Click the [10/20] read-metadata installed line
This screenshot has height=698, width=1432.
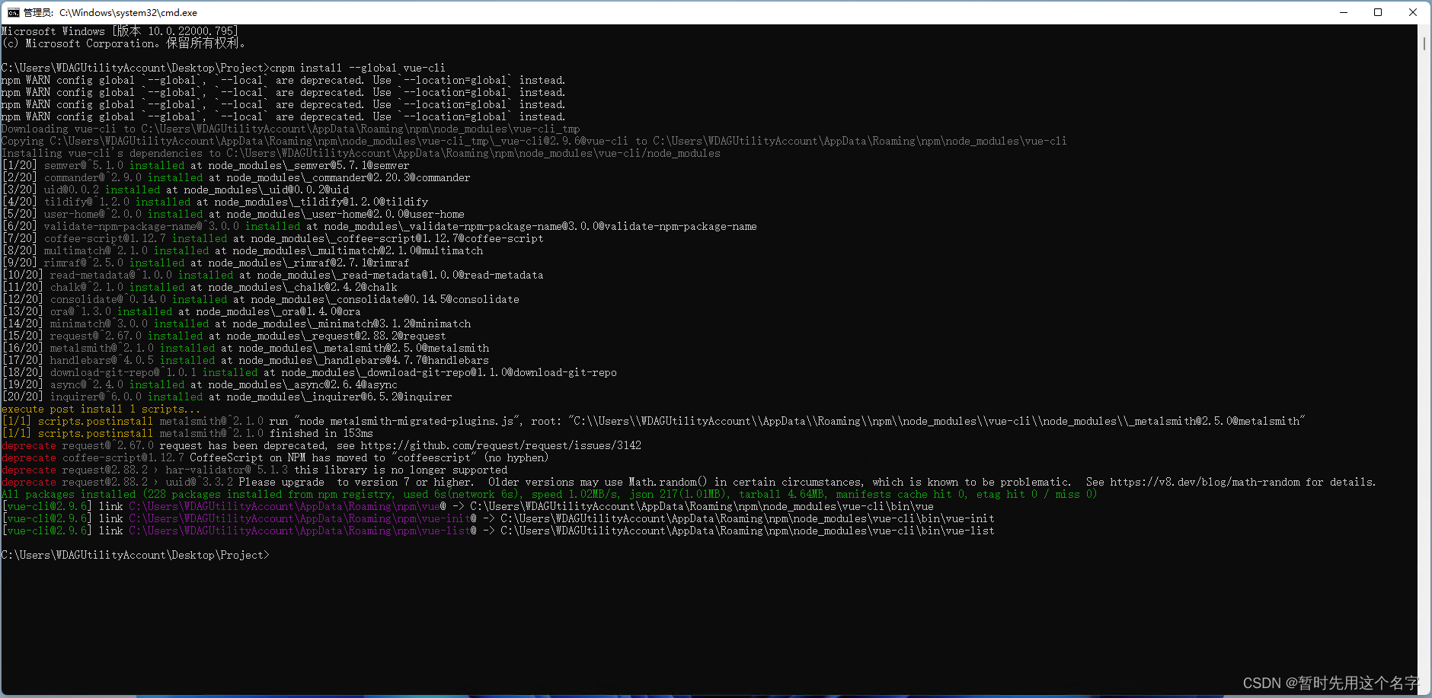point(272,275)
